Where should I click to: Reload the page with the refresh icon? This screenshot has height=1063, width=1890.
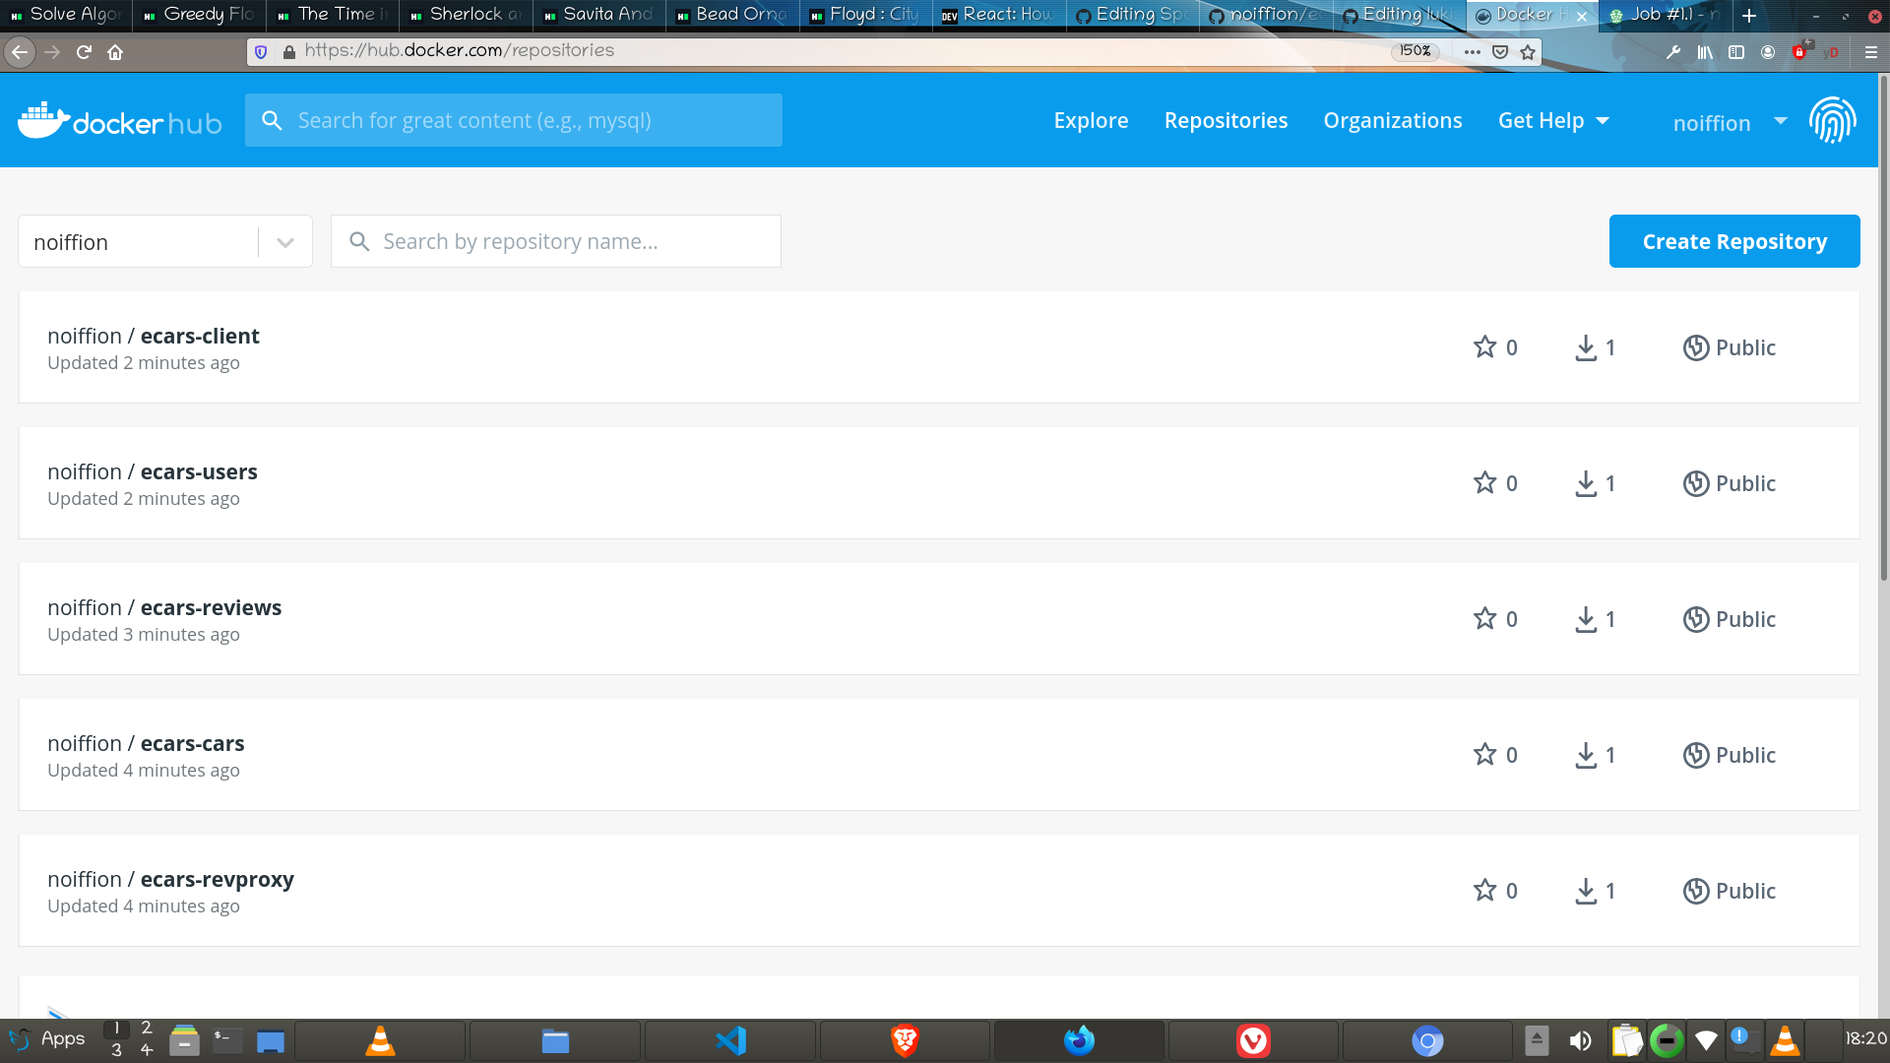(x=84, y=52)
